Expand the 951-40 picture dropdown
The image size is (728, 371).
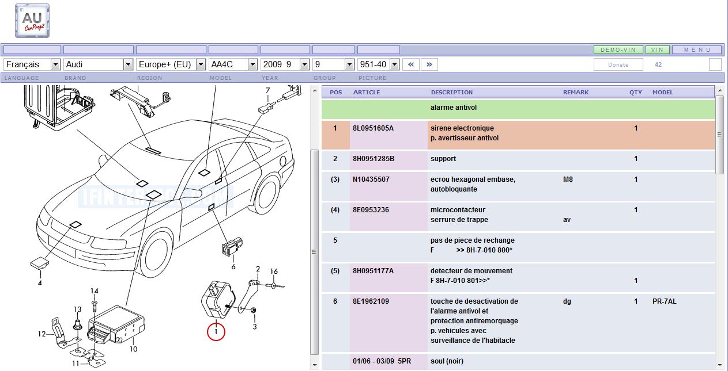tap(394, 64)
